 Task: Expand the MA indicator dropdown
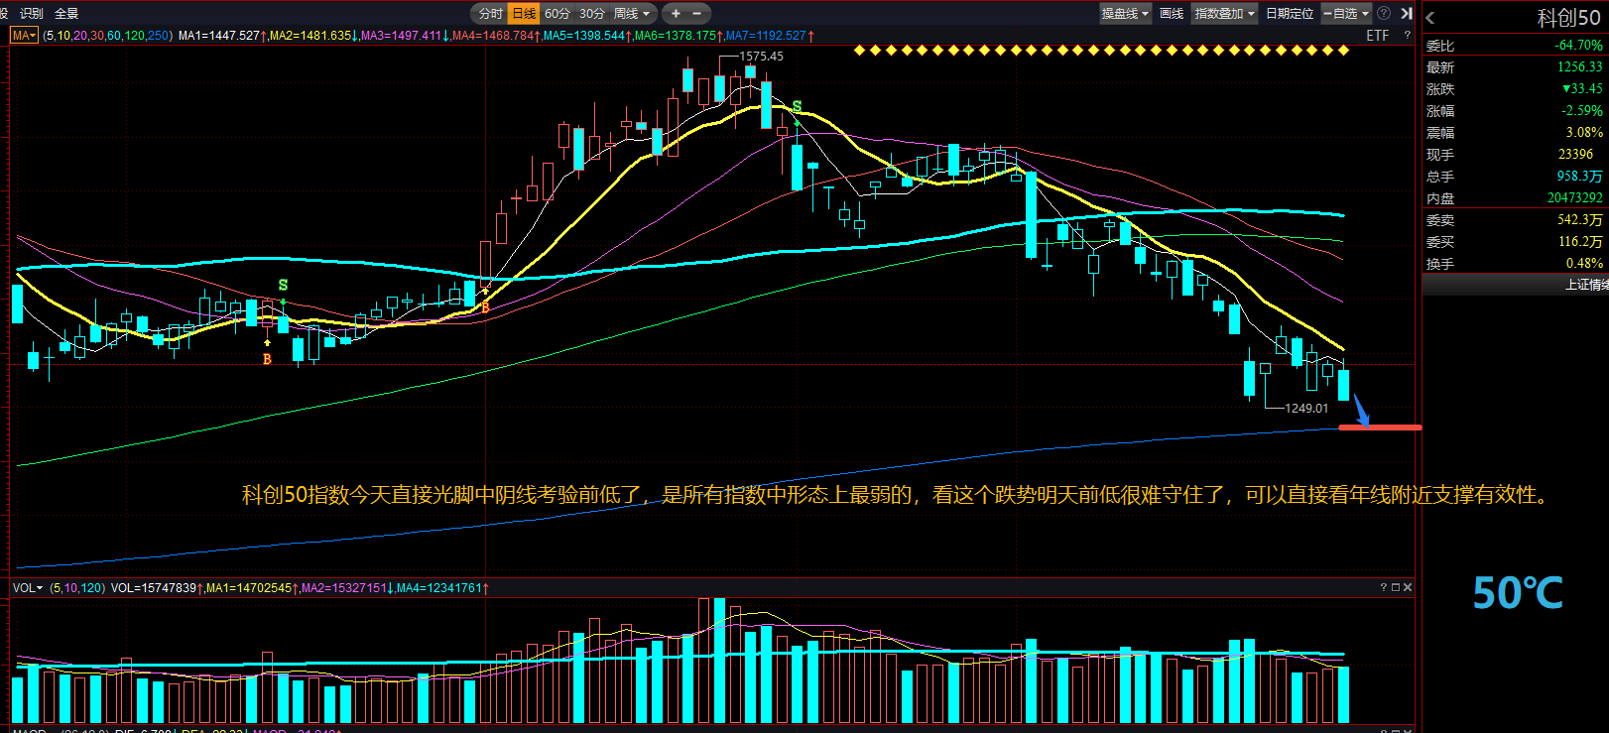24,36
